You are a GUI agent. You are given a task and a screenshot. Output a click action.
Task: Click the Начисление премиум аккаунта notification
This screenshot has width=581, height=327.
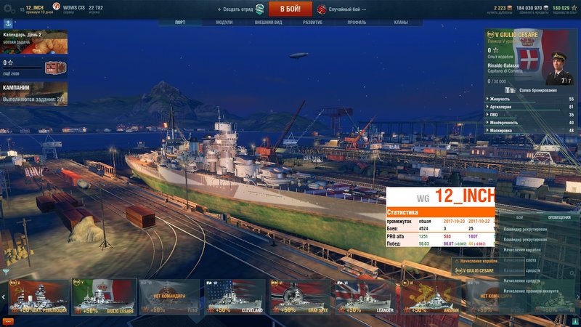click(x=531, y=291)
